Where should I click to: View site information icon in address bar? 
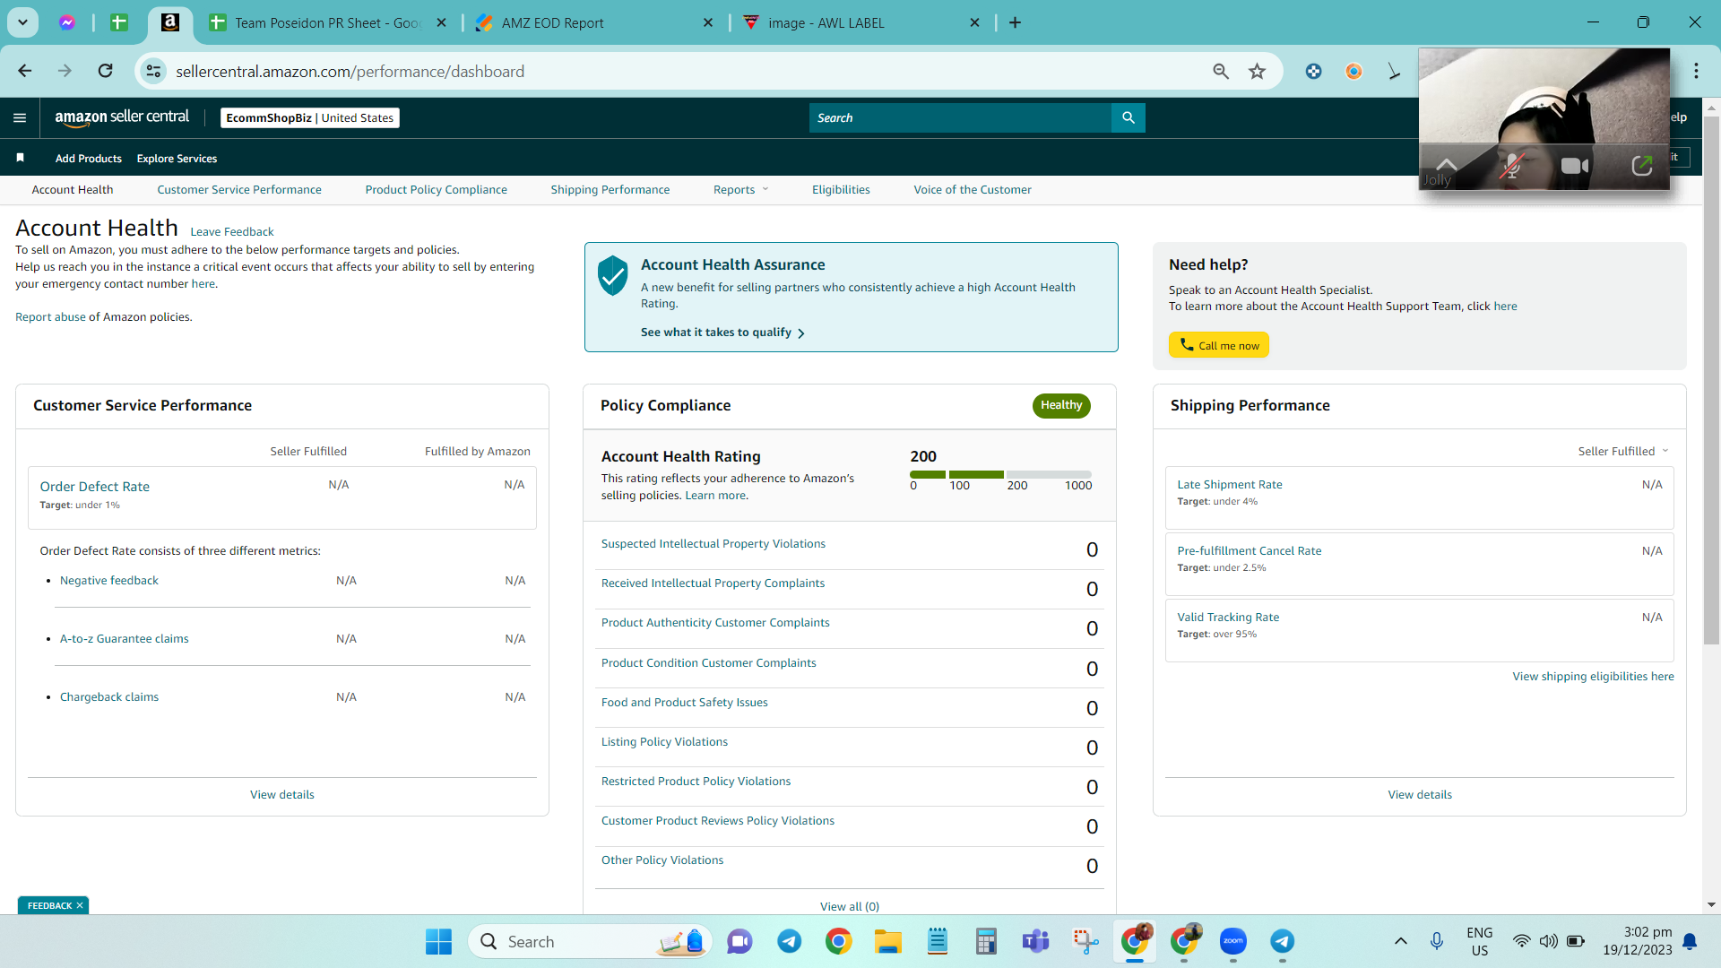(154, 71)
